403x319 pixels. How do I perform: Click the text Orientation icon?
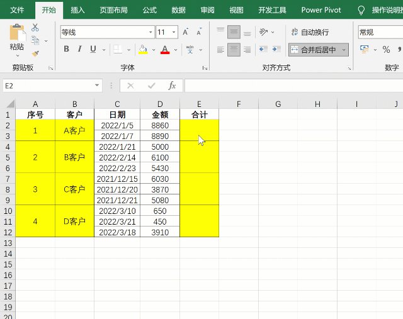click(264, 32)
